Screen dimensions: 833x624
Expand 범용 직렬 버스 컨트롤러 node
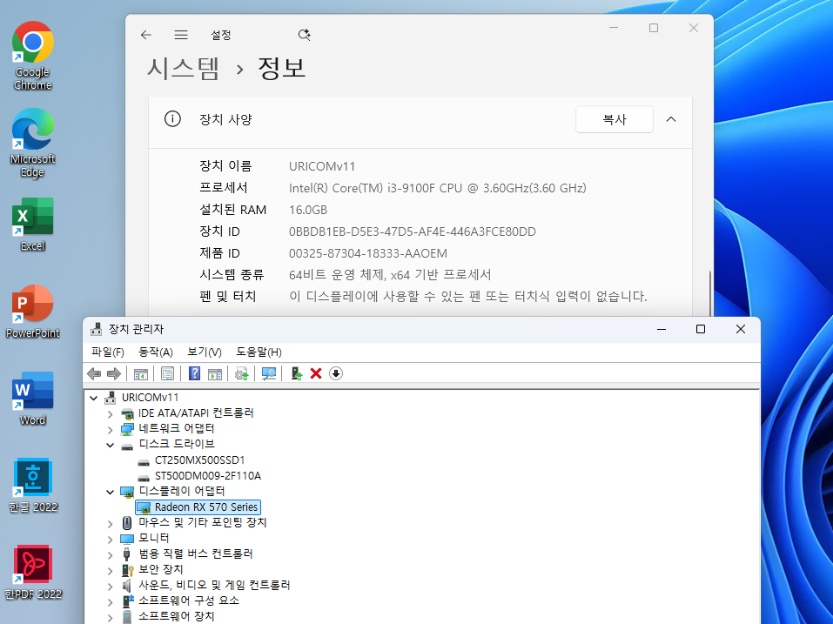click(x=110, y=555)
